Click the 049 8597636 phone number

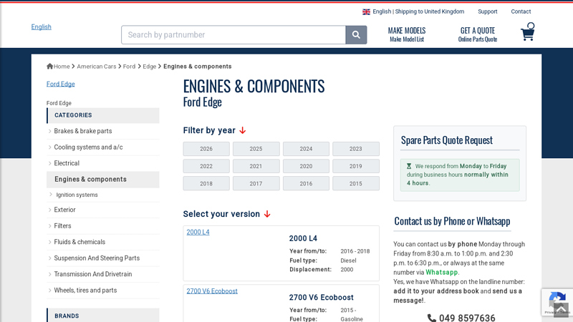(467, 318)
